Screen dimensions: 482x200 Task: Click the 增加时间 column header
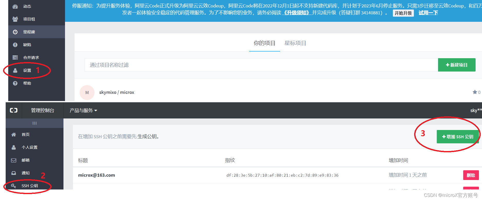398,160
